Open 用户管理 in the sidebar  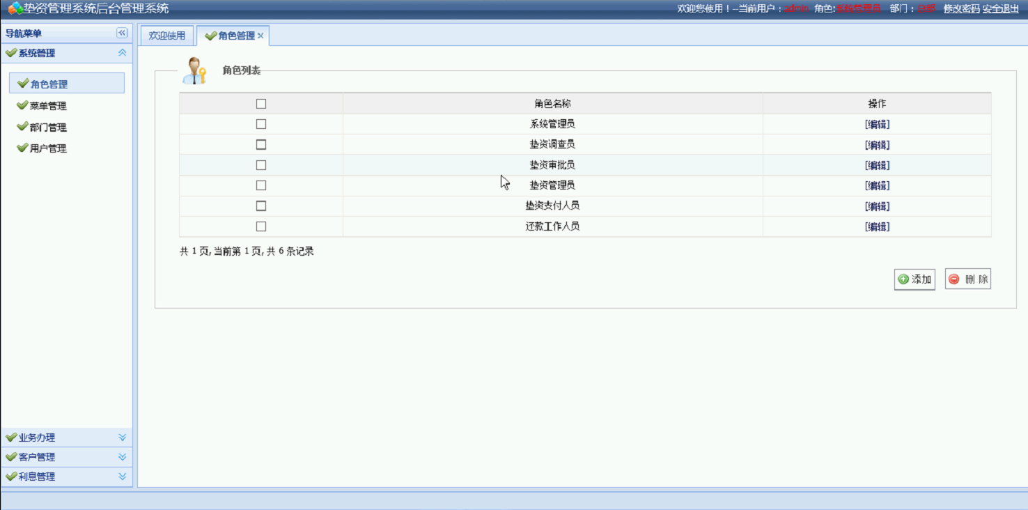coord(48,148)
